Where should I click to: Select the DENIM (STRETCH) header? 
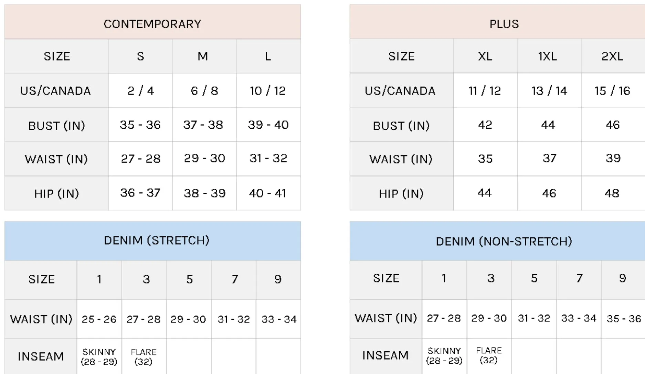152,241
